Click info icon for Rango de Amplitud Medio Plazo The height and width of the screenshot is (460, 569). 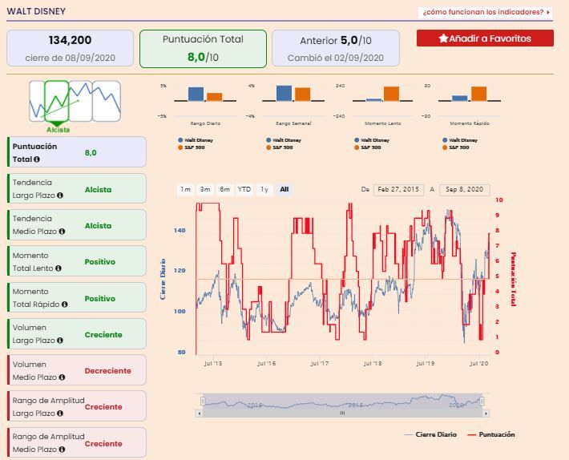coord(62,450)
